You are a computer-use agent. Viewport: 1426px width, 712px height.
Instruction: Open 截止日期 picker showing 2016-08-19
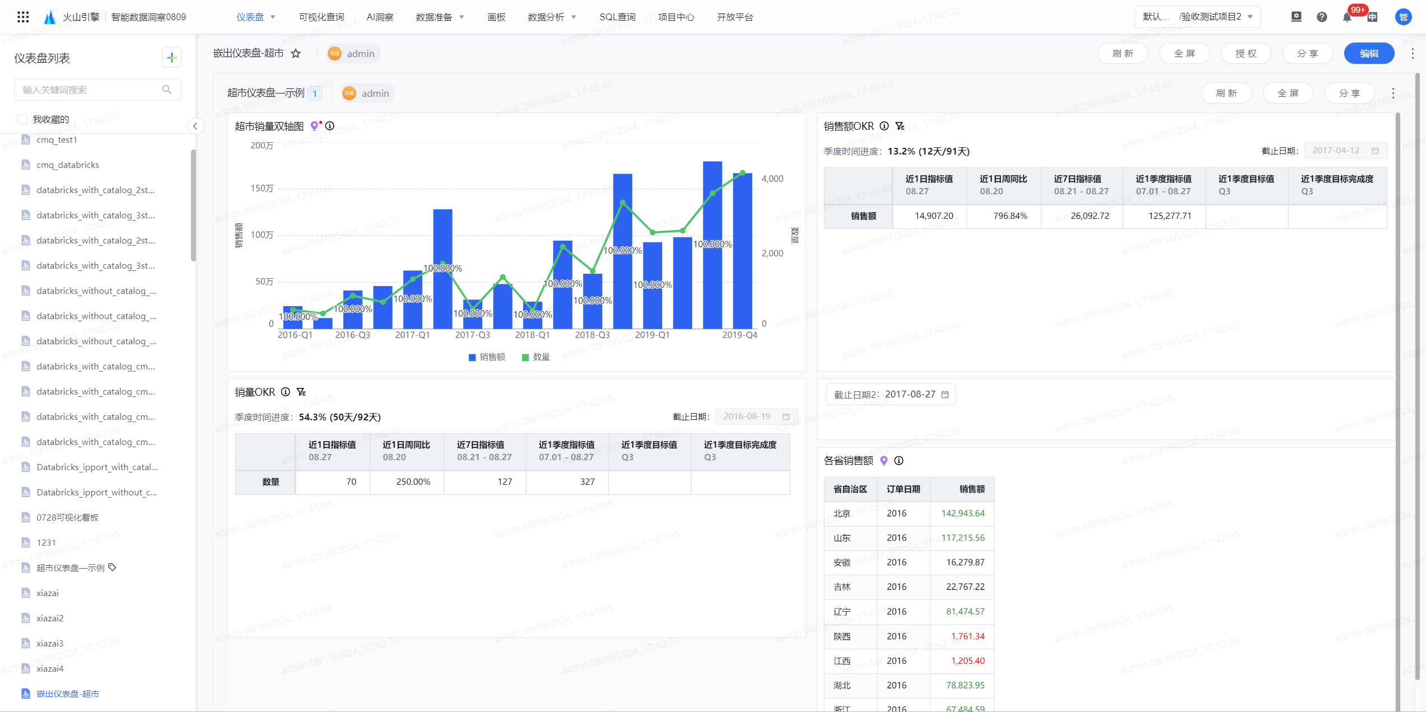click(756, 416)
